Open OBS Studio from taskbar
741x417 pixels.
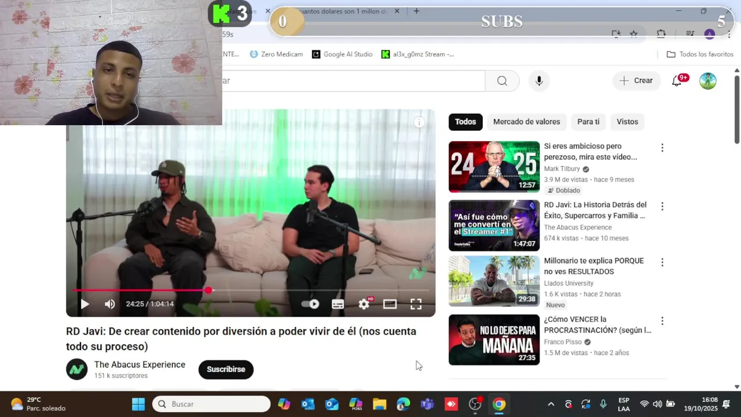click(x=475, y=404)
